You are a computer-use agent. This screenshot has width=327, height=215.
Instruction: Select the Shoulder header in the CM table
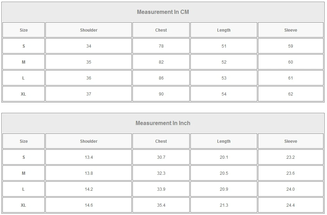(x=89, y=30)
